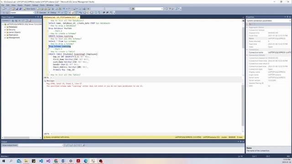Expand the Replication folder
Screen dimensions: 292x164
(5, 35)
